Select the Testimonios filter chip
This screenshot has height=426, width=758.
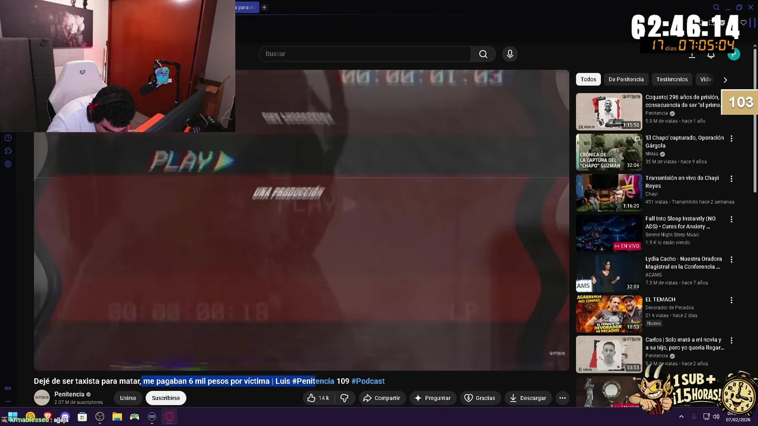coord(672,79)
